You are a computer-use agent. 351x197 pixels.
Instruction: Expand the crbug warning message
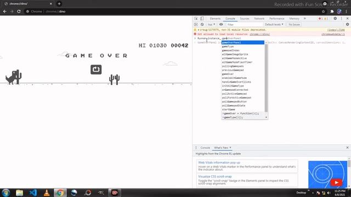(x=199, y=30)
